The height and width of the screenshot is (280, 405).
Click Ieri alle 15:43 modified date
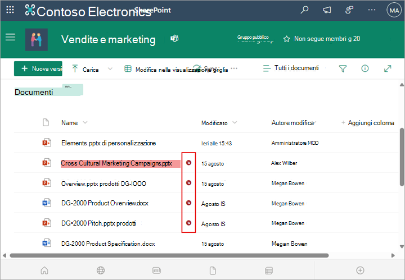pyautogui.click(x=217, y=144)
